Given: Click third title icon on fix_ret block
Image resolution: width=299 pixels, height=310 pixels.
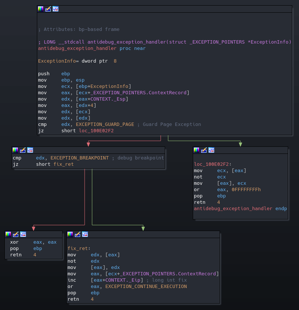Looking at the screenshot, I should [x=85, y=234].
